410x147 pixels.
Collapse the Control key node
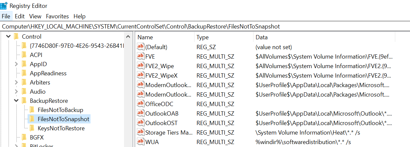pos(8,36)
